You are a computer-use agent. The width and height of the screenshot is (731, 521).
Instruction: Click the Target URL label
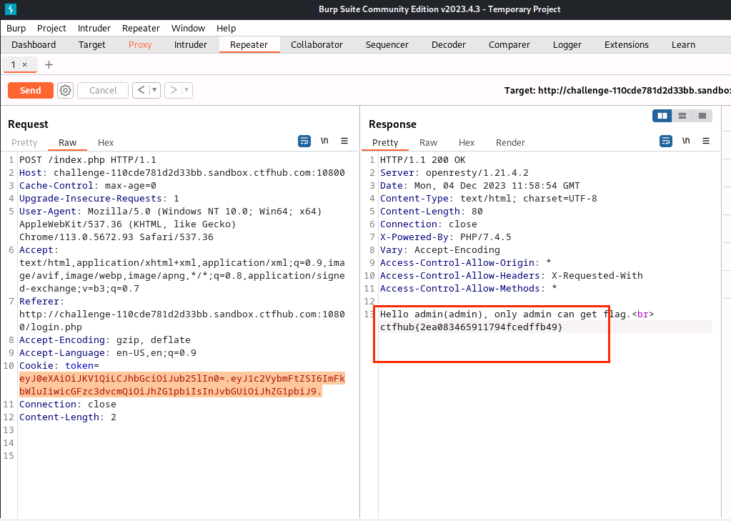click(617, 91)
